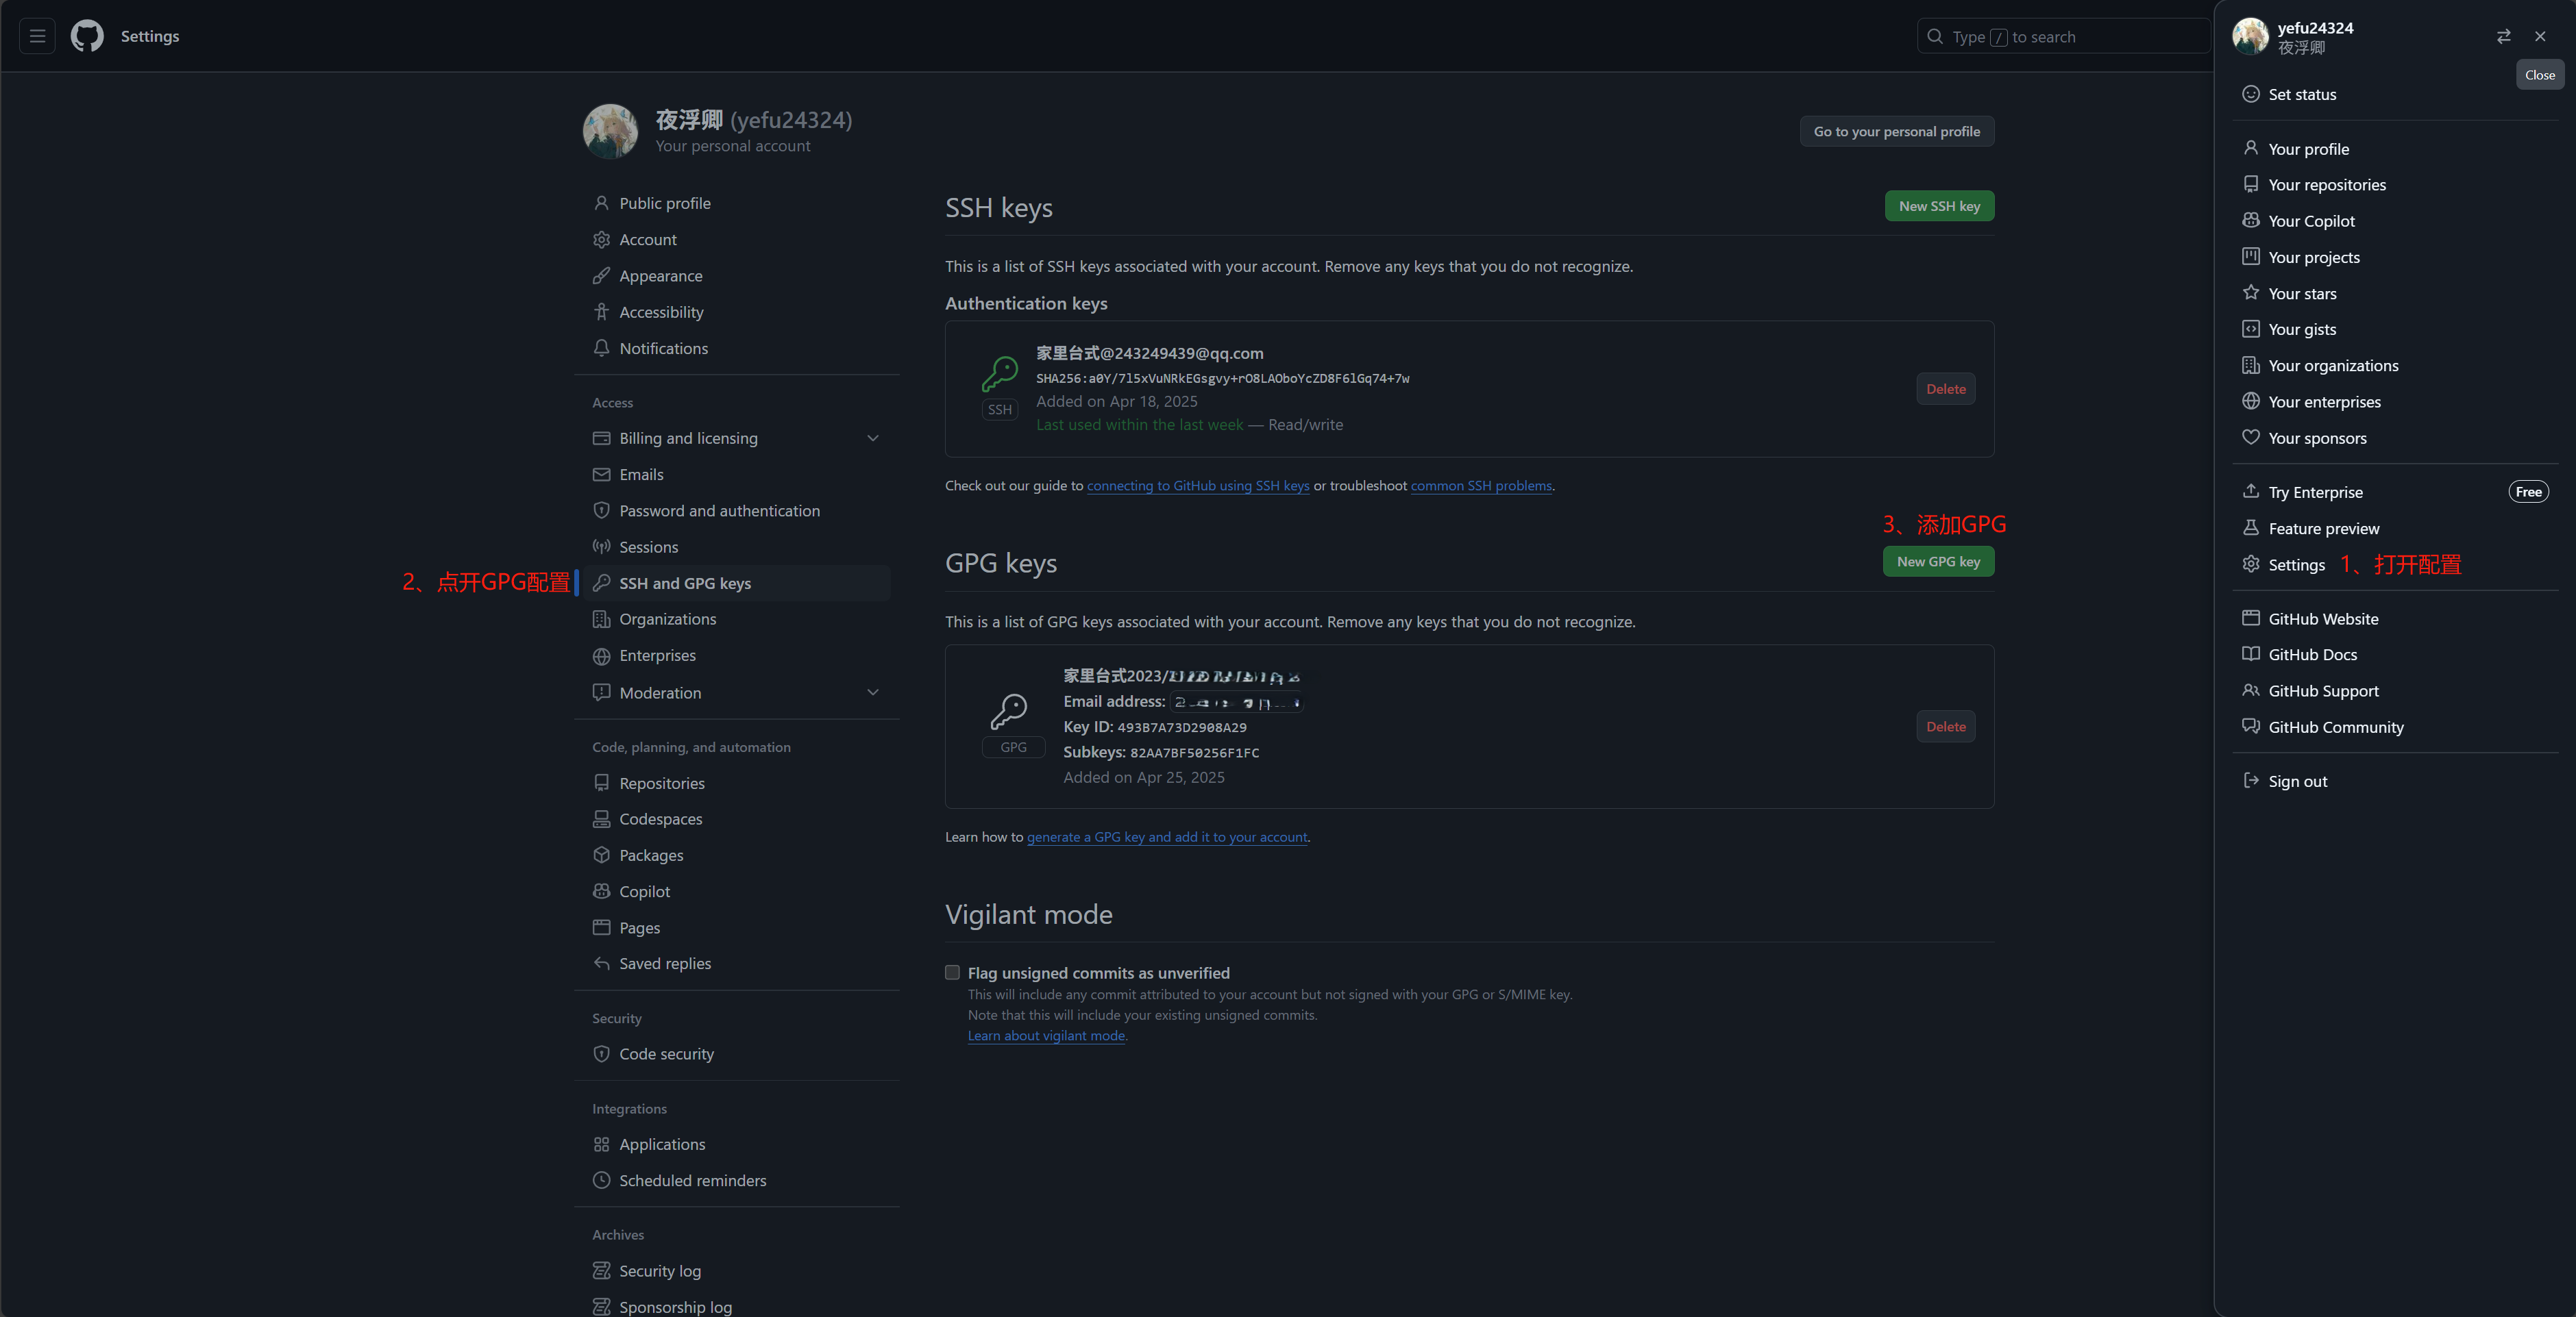
Task: Click the Your Copilot icon in user menu
Action: 2250,221
